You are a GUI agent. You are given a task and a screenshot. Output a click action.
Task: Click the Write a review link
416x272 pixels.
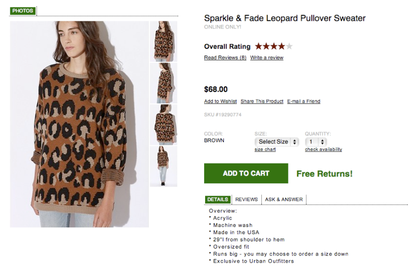click(x=267, y=58)
